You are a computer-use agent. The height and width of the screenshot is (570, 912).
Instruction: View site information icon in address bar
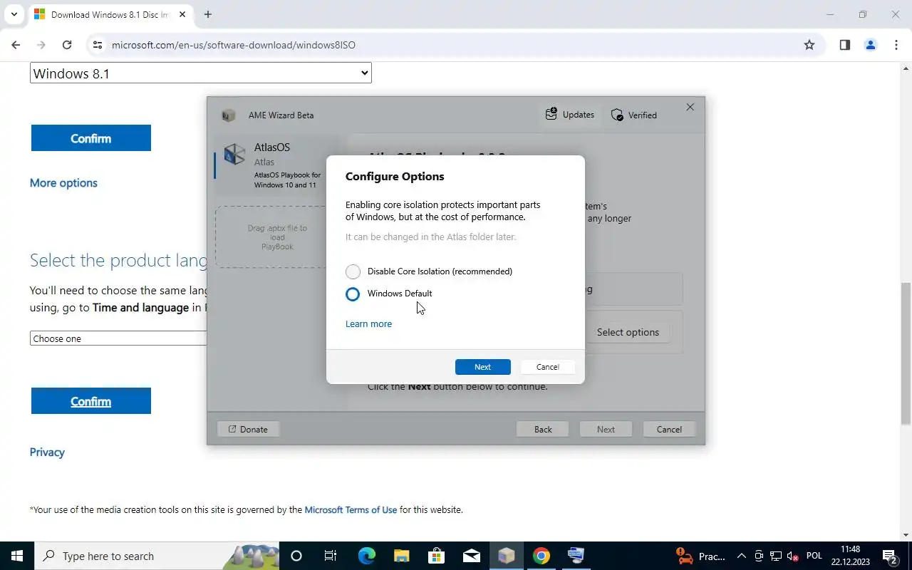point(98,45)
